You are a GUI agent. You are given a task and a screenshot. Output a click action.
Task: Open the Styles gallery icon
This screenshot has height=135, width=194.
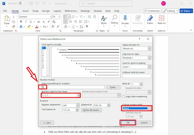tap(104, 19)
